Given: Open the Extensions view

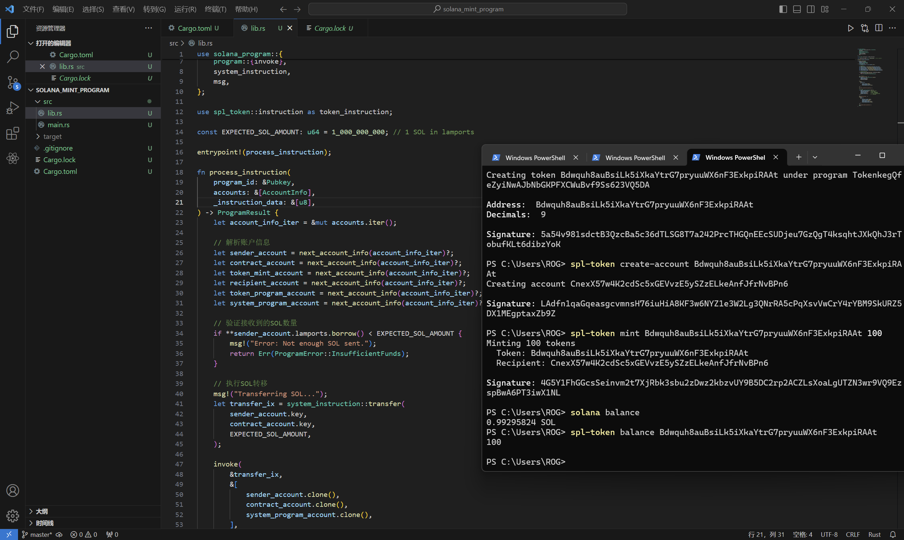Looking at the screenshot, I should tap(12, 133).
